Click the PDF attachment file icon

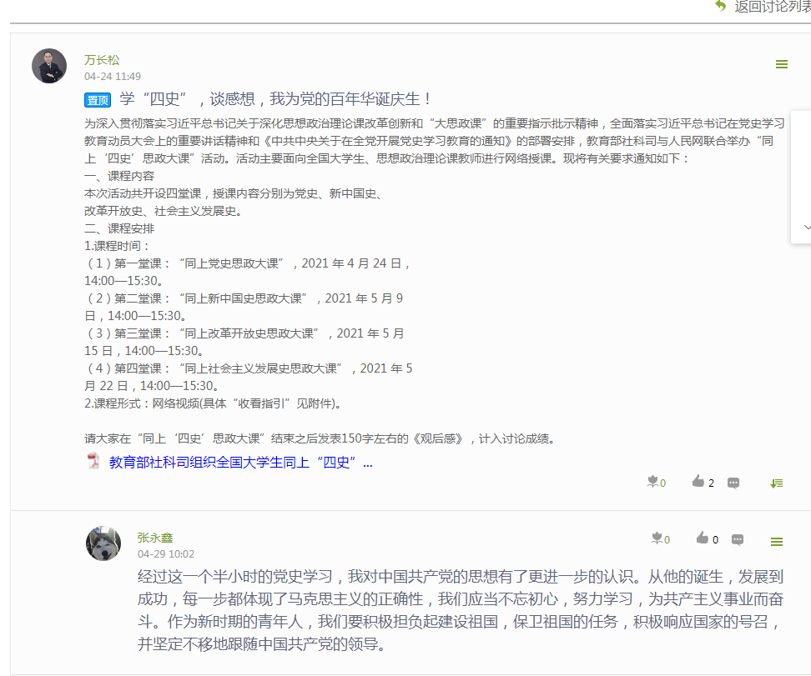pos(93,461)
